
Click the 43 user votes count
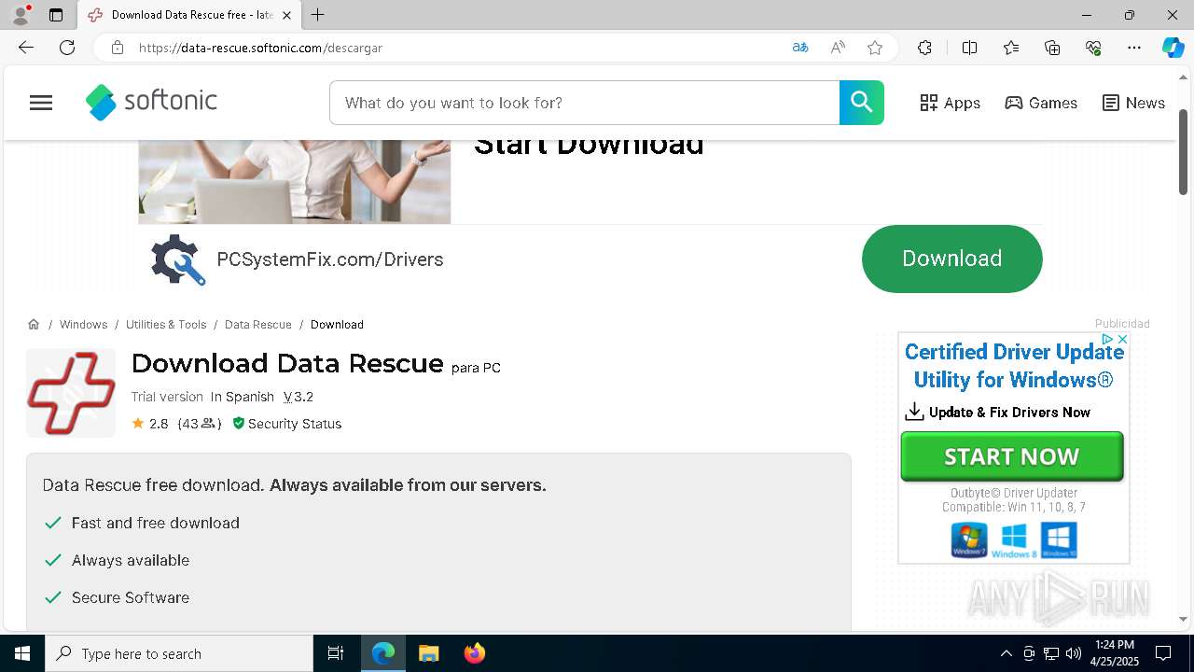(x=200, y=424)
